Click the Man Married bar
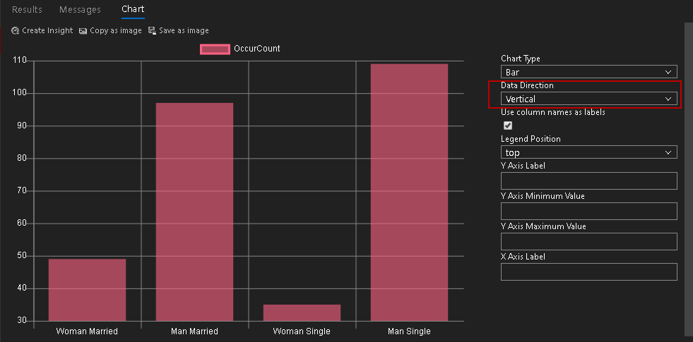Image resolution: width=693 pixels, height=342 pixels. pos(194,212)
